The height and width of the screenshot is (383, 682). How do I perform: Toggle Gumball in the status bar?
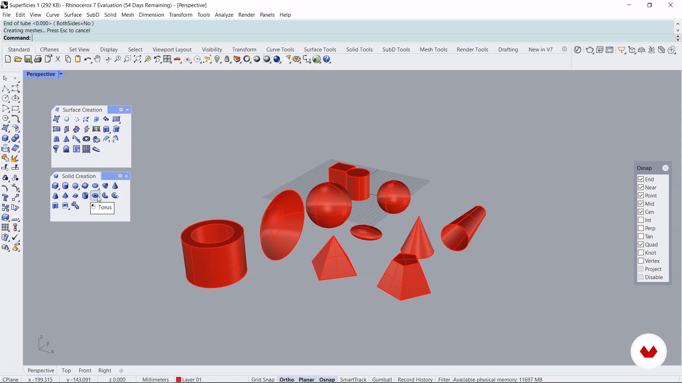pyautogui.click(x=382, y=379)
